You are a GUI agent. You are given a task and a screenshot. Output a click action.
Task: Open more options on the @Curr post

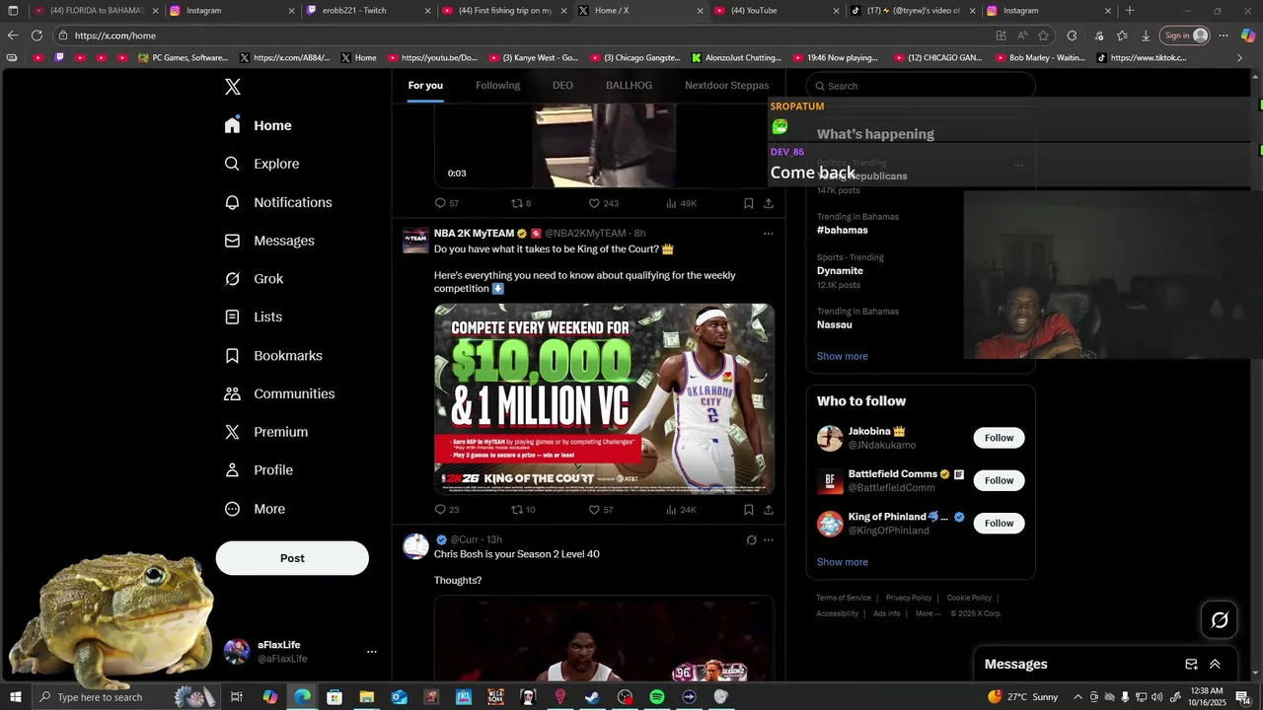click(x=769, y=539)
